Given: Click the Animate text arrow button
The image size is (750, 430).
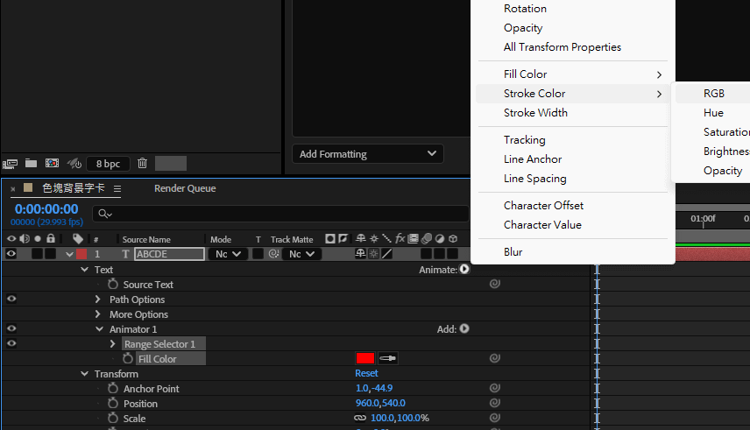Looking at the screenshot, I should 464,270.
